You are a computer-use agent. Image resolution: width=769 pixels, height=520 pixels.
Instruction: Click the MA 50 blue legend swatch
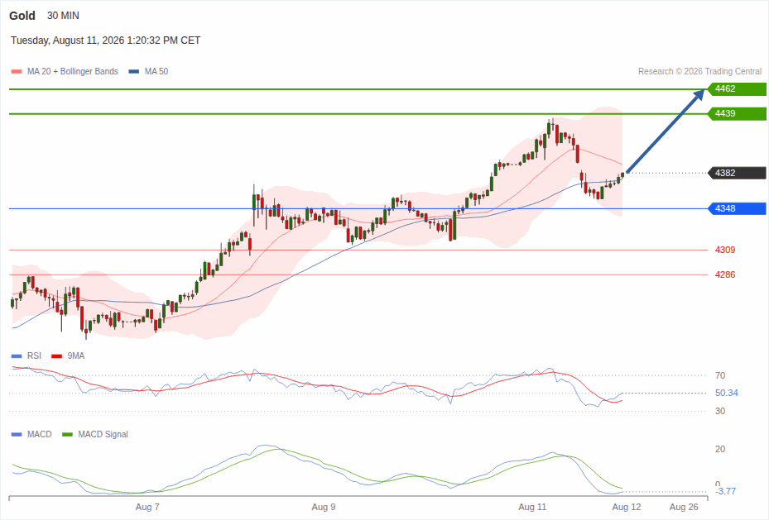pyautogui.click(x=134, y=71)
